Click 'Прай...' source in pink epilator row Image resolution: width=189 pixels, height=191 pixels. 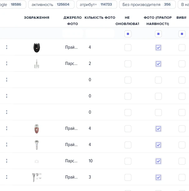(72, 128)
